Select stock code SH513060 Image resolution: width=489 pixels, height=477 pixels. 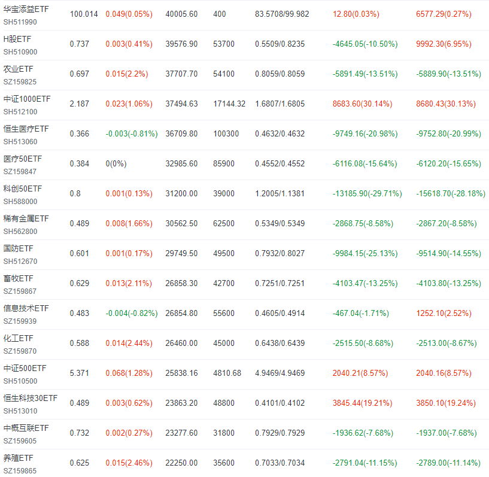20,142
